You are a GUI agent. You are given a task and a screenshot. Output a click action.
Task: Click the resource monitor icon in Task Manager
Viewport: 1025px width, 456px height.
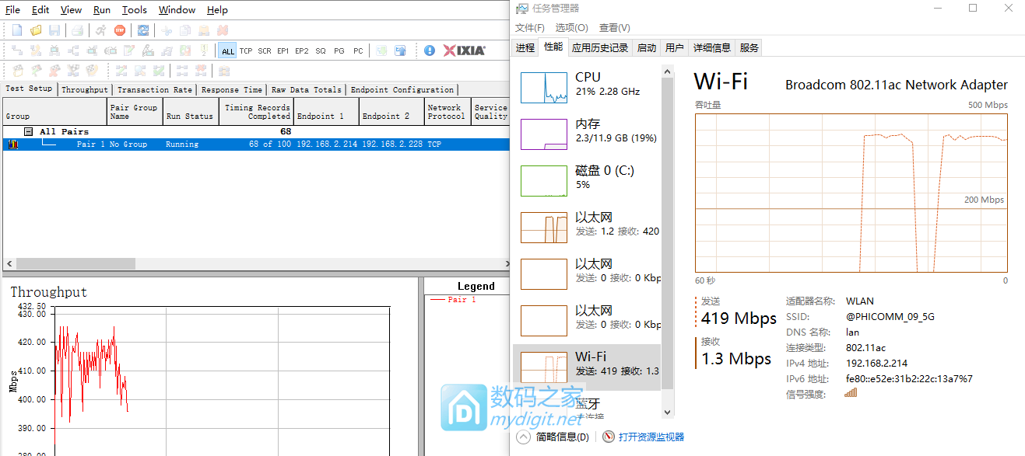pos(609,437)
